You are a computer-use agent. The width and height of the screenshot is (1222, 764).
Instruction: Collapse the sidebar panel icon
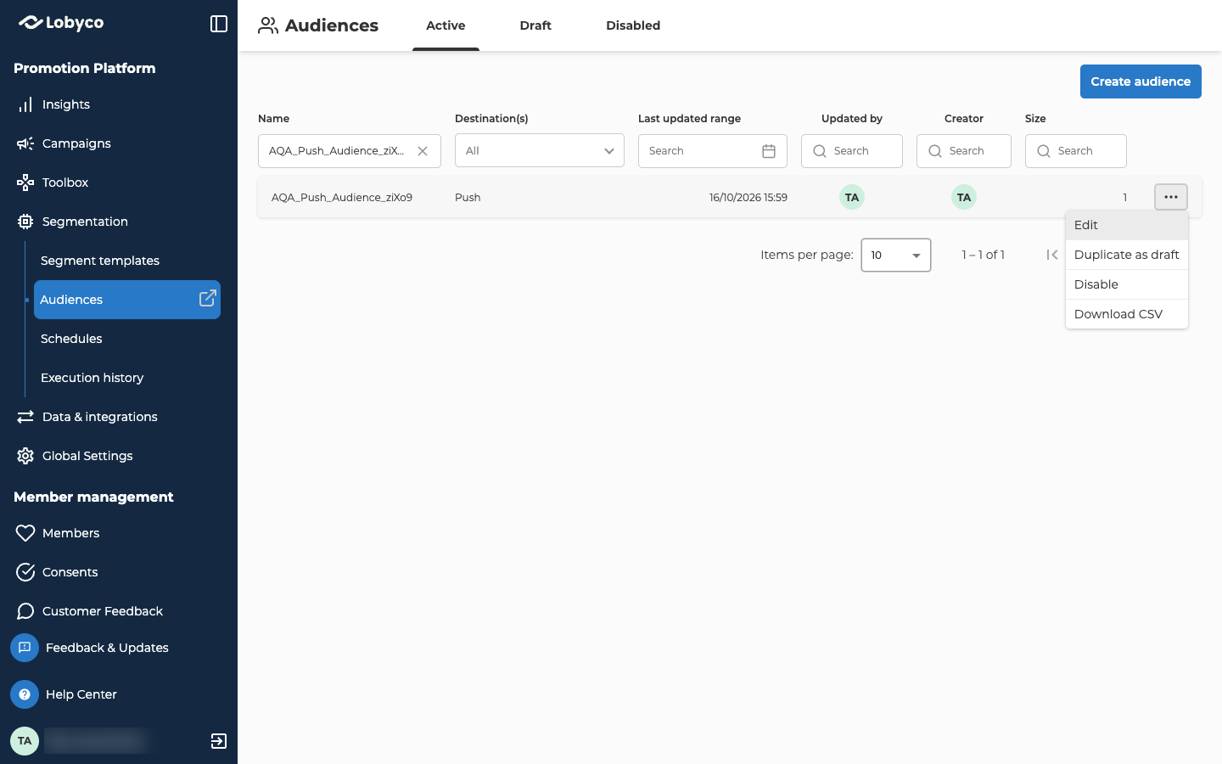click(219, 24)
